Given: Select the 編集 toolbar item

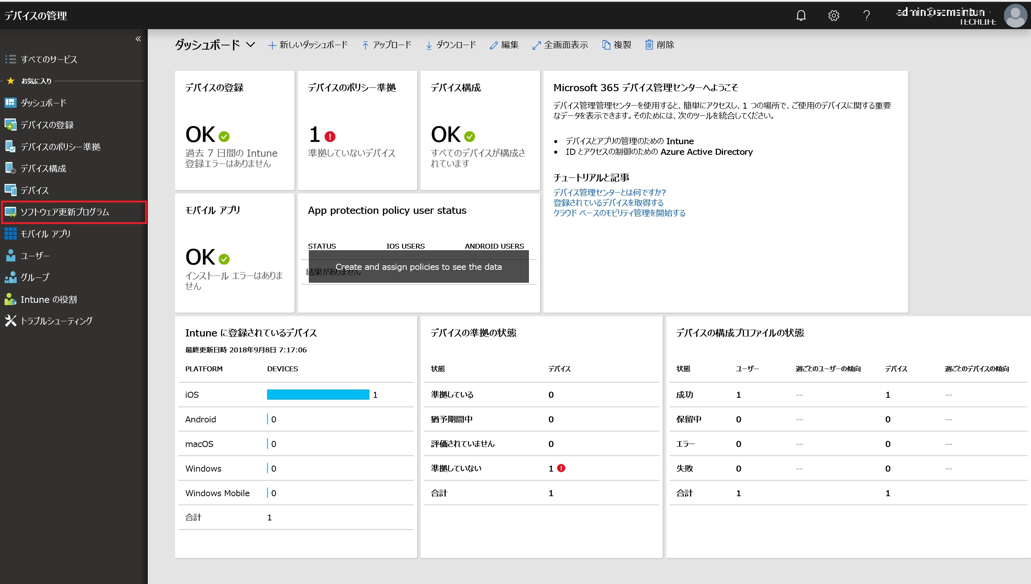Looking at the screenshot, I should (x=505, y=45).
